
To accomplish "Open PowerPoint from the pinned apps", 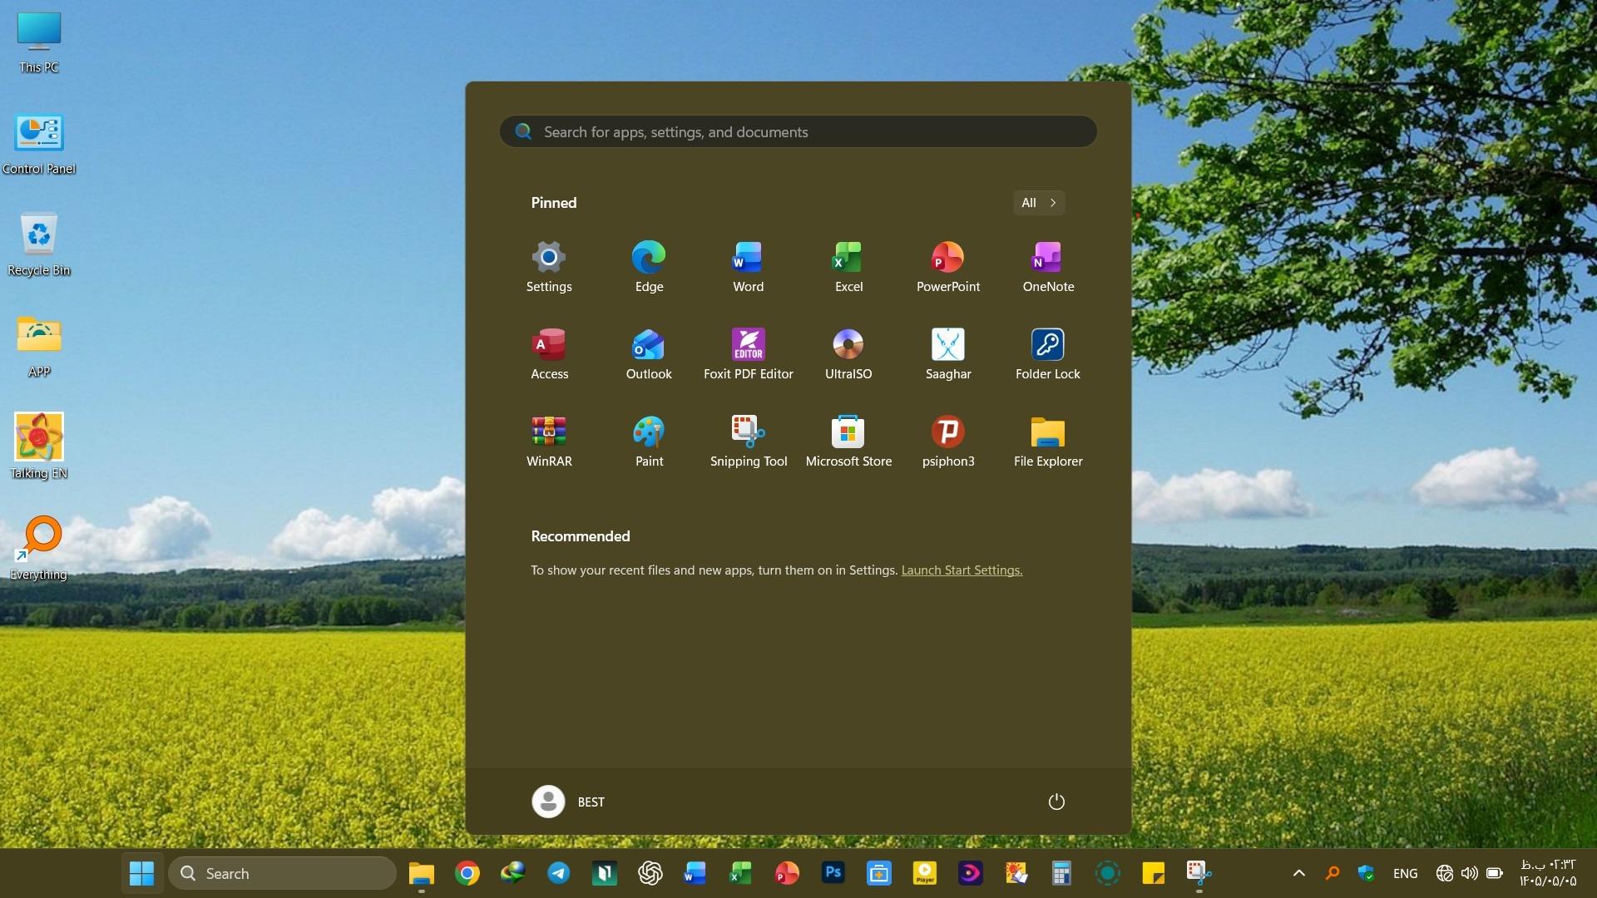I will point(948,267).
